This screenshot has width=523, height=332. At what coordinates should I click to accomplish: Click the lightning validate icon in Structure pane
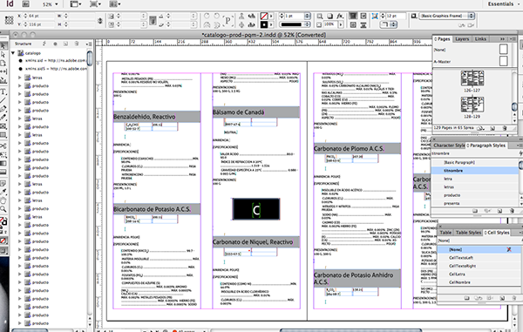tap(44, 44)
